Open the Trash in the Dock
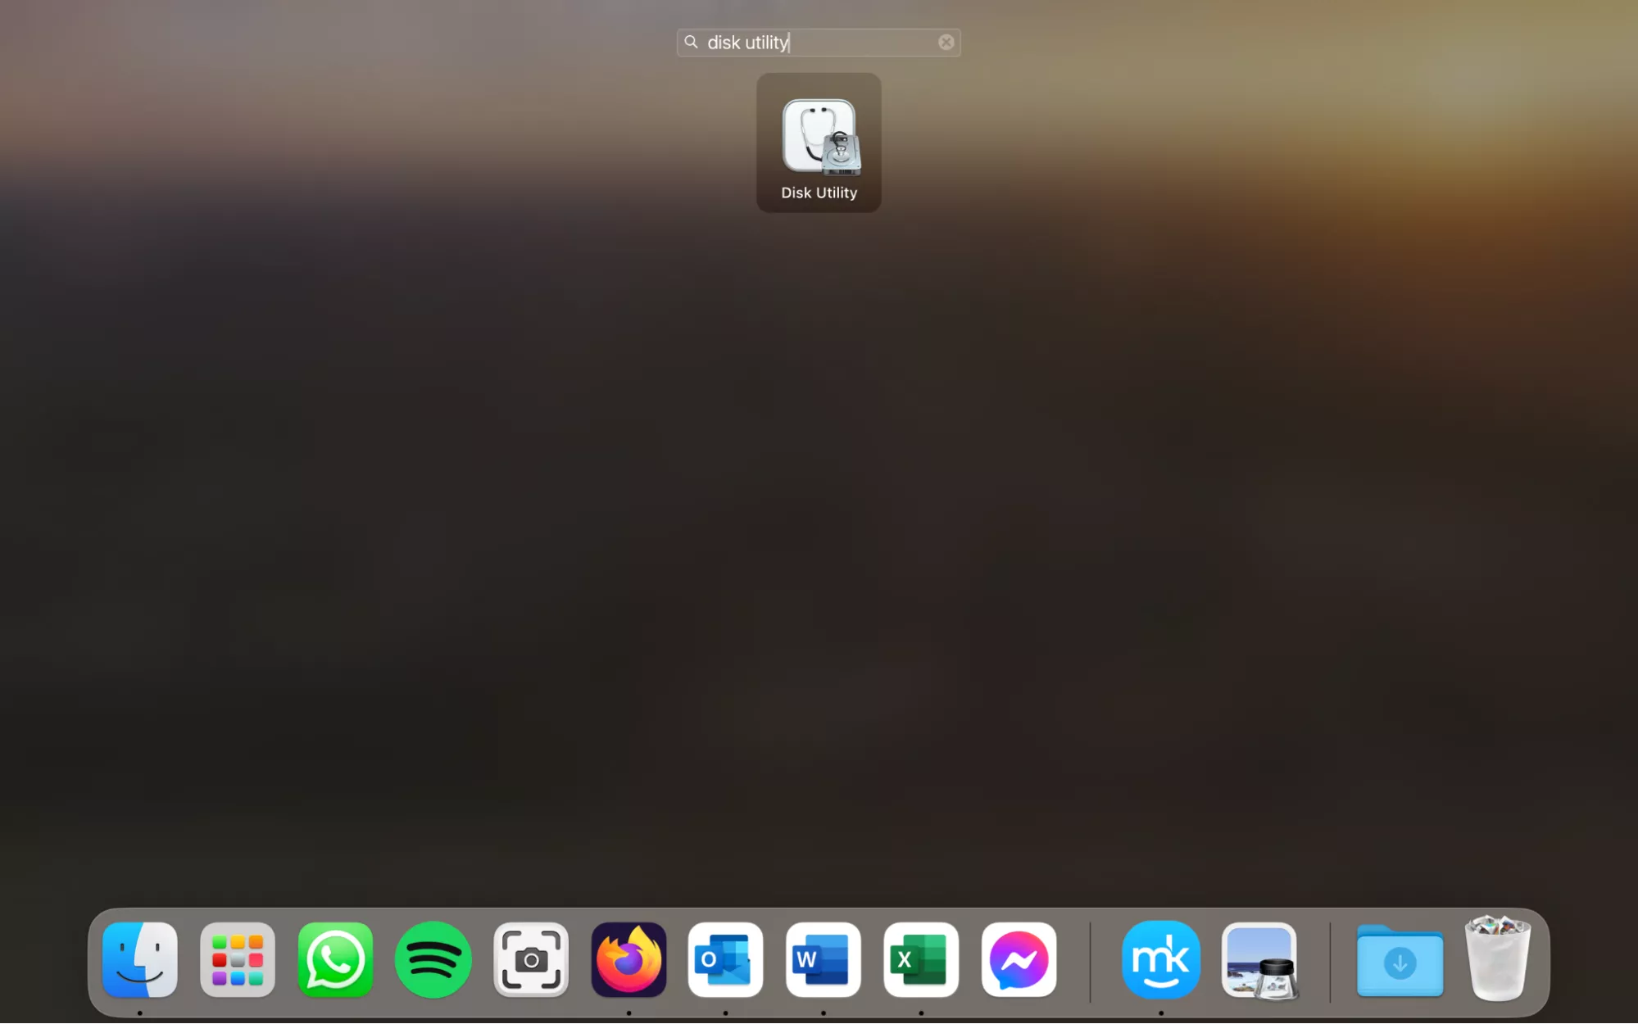This screenshot has height=1024, width=1638. coord(1497,958)
